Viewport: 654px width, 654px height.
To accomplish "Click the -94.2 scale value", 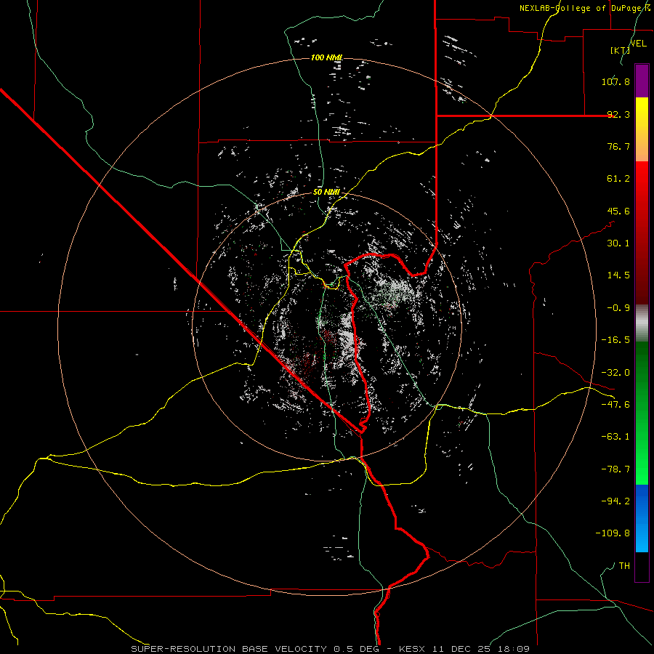I will tap(615, 501).
